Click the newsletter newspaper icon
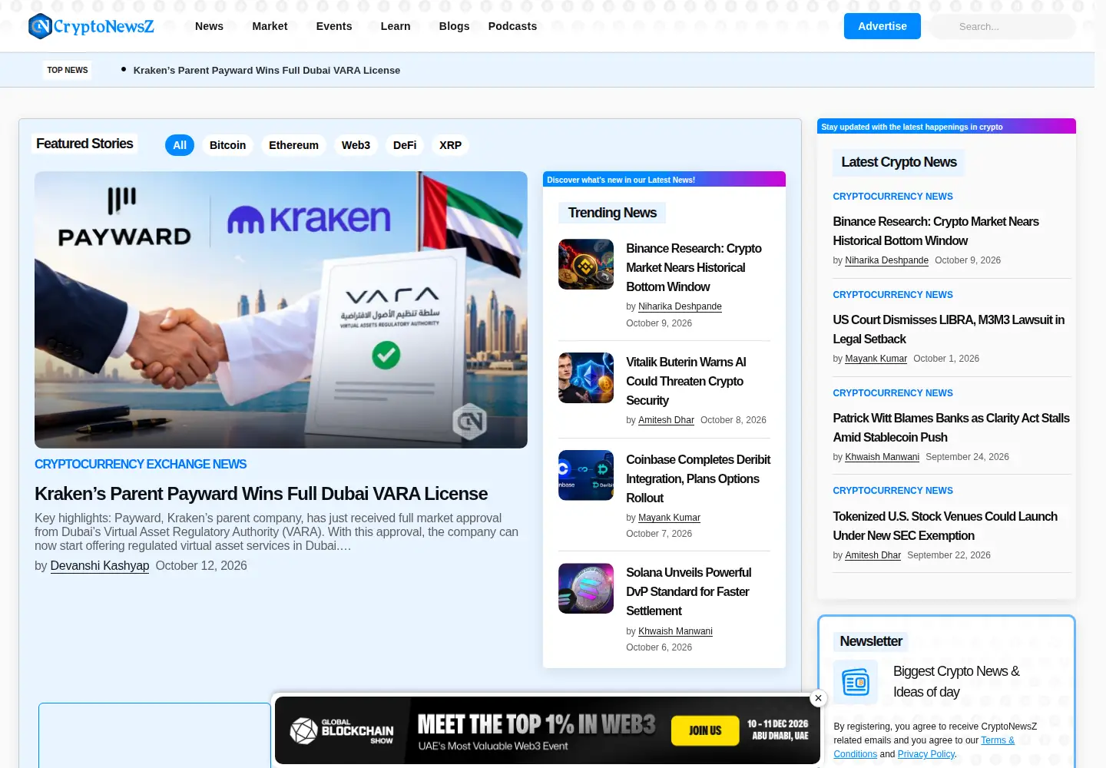Screen dimensions: 1106x768 point(856,682)
